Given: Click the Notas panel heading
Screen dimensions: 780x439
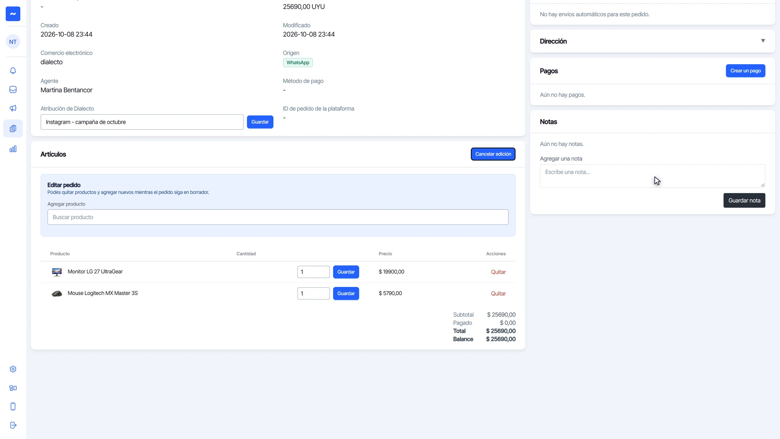Looking at the screenshot, I should pyautogui.click(x=548, y=122).
